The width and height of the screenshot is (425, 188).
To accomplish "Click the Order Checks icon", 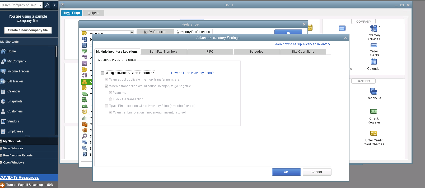I will click(x=373, y=45).
